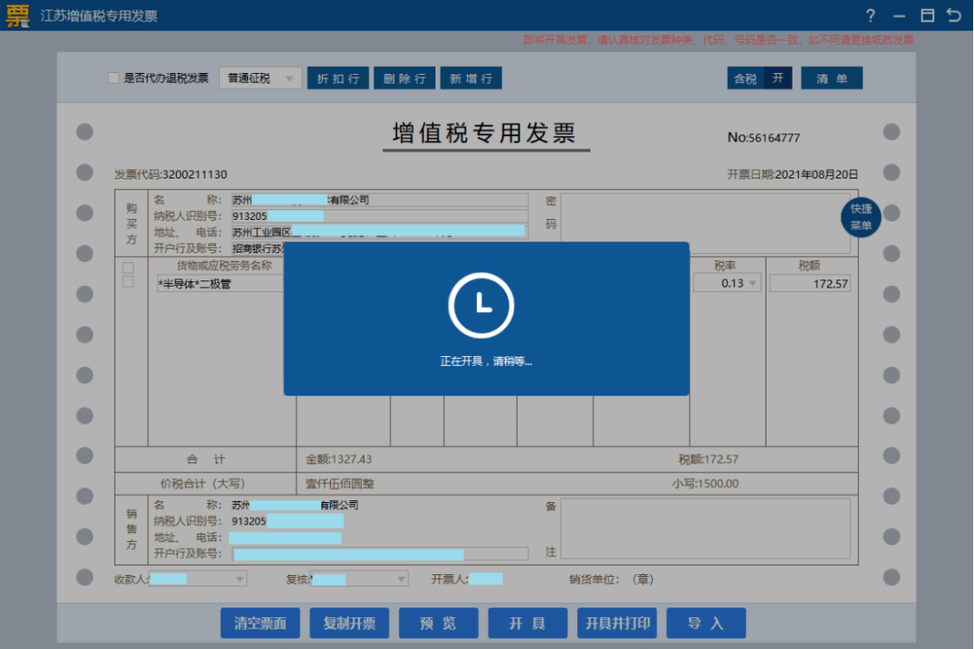Click the 开具 button
Viewport: 974px width, 649px height.
click(x=528, y=623)
